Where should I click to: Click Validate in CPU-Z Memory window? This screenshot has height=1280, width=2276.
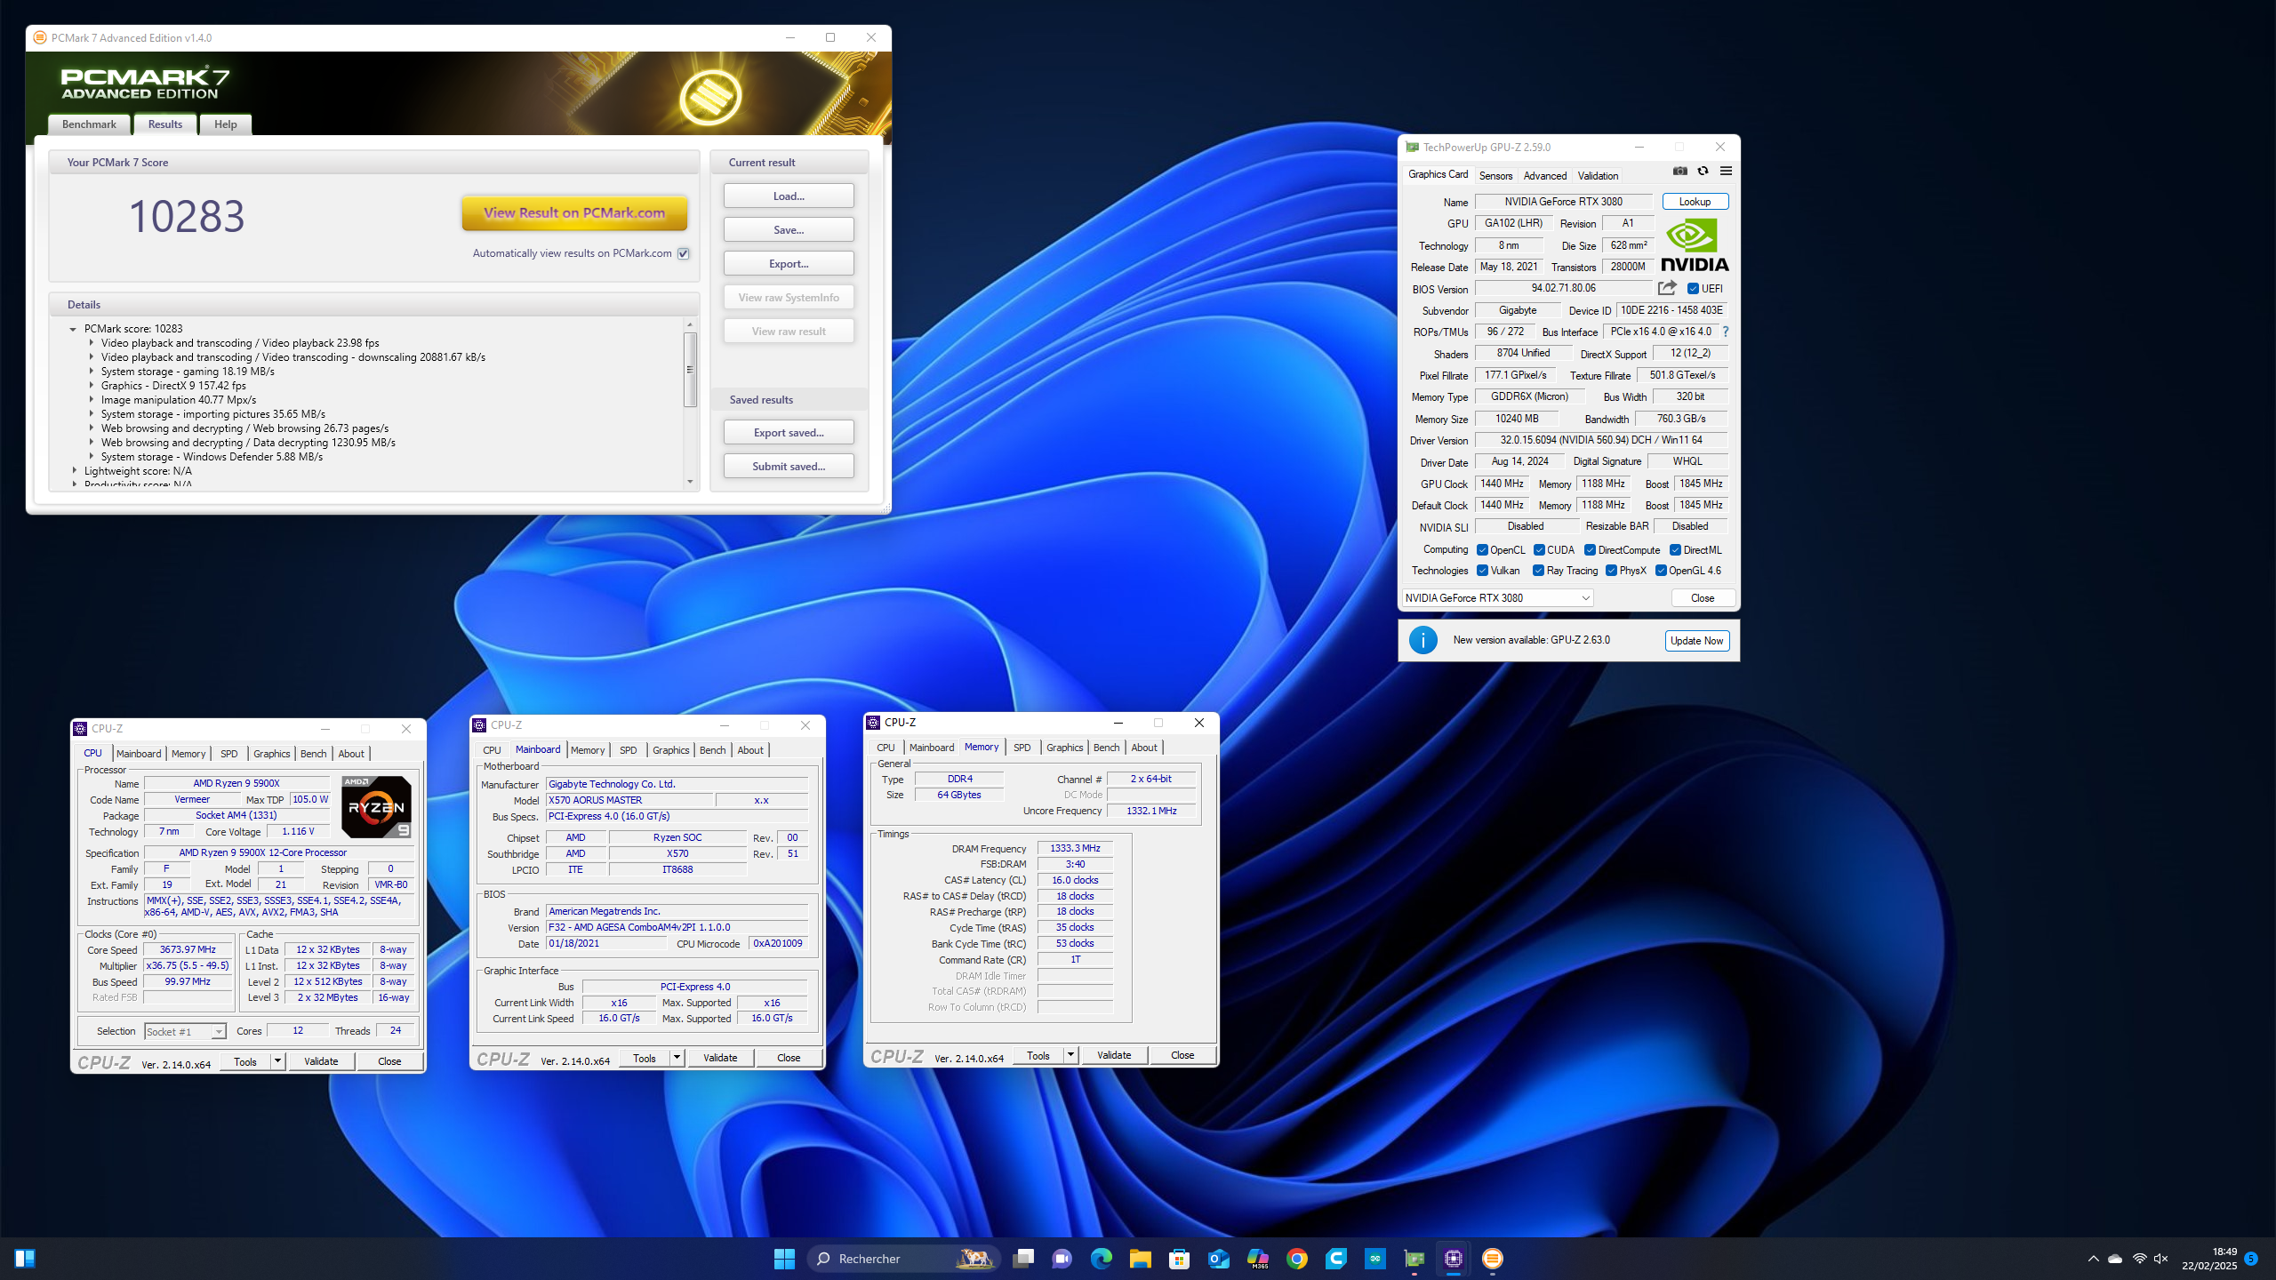tap(1114, 1056)
